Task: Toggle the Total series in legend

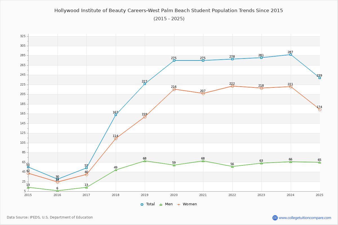Action: pyautogui.click(x=148, y=204)
